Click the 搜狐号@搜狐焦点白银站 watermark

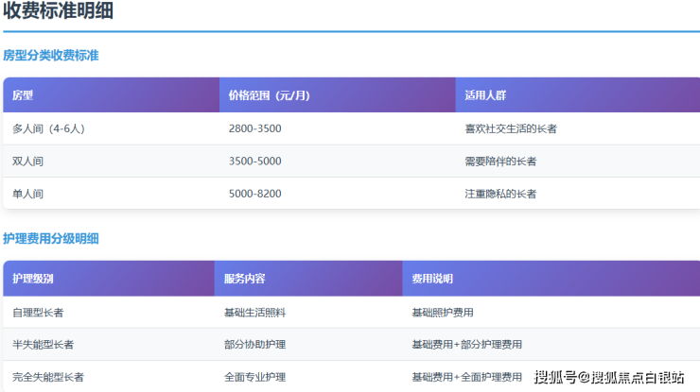click(609, 378)
